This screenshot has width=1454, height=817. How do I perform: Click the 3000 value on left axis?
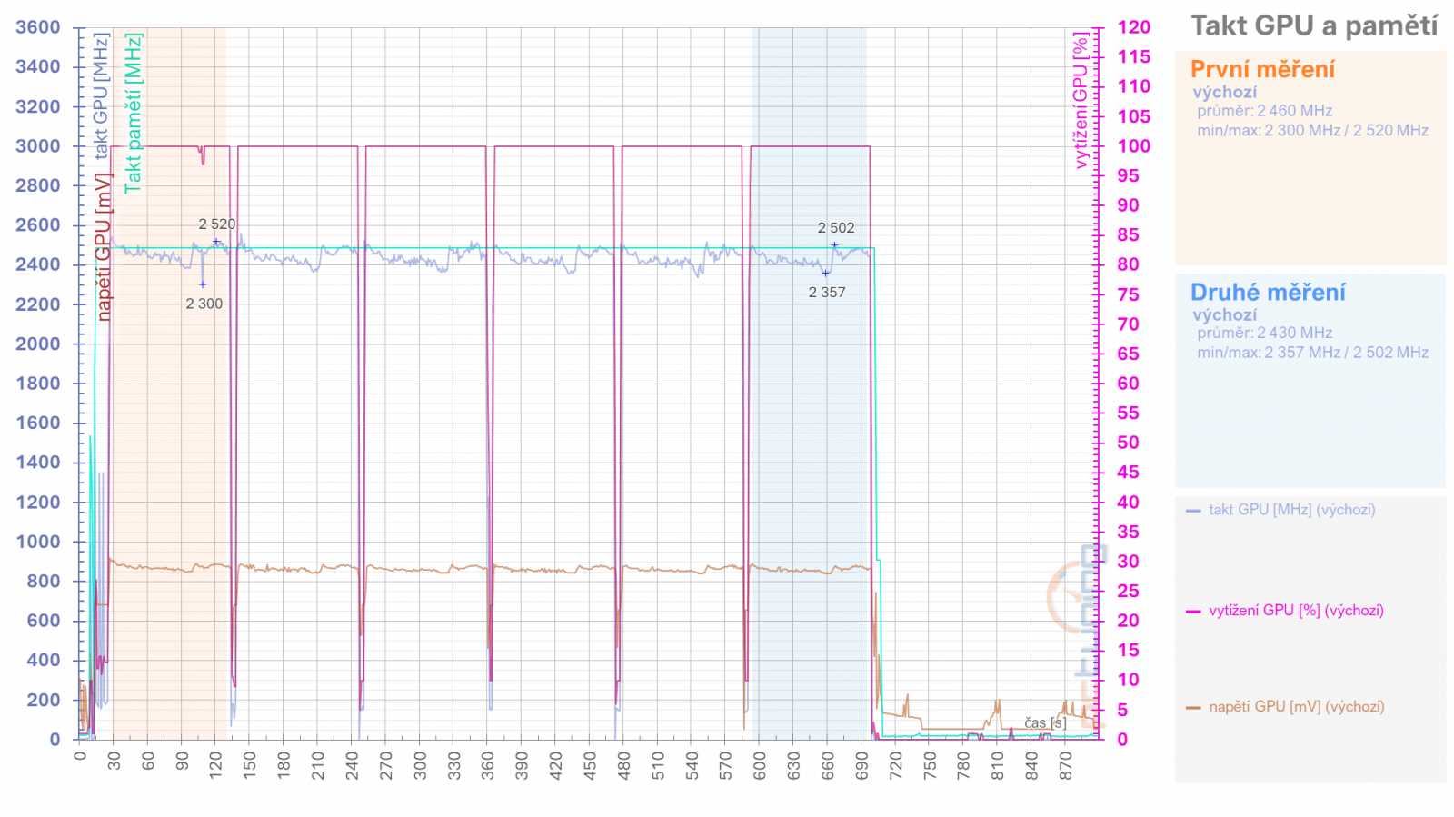38,146
